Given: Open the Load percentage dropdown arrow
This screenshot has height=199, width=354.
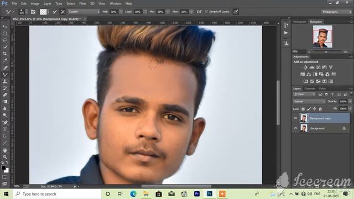Looking at the screenshot, I should [x=145, y=12].
